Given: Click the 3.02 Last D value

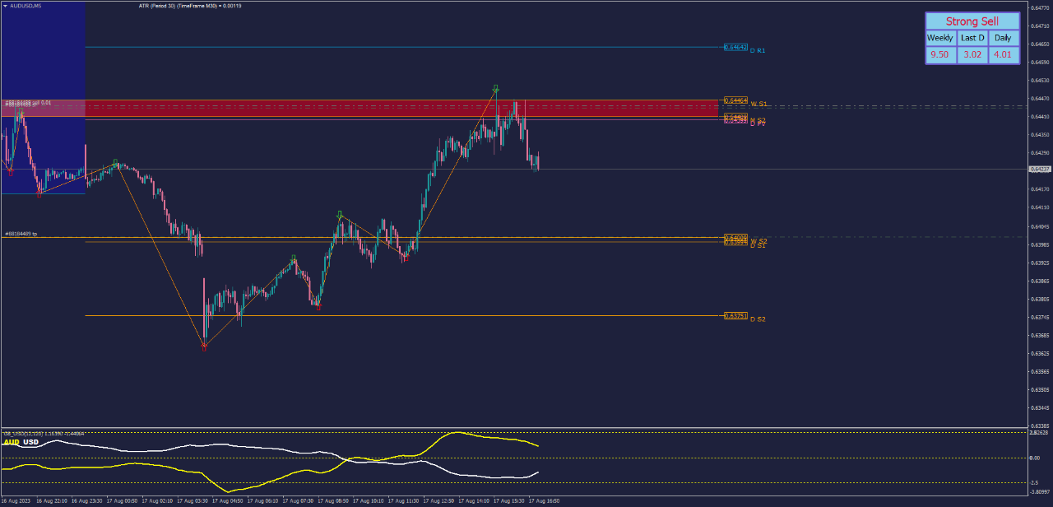Looking at the screenshot, I should (972, 55).
